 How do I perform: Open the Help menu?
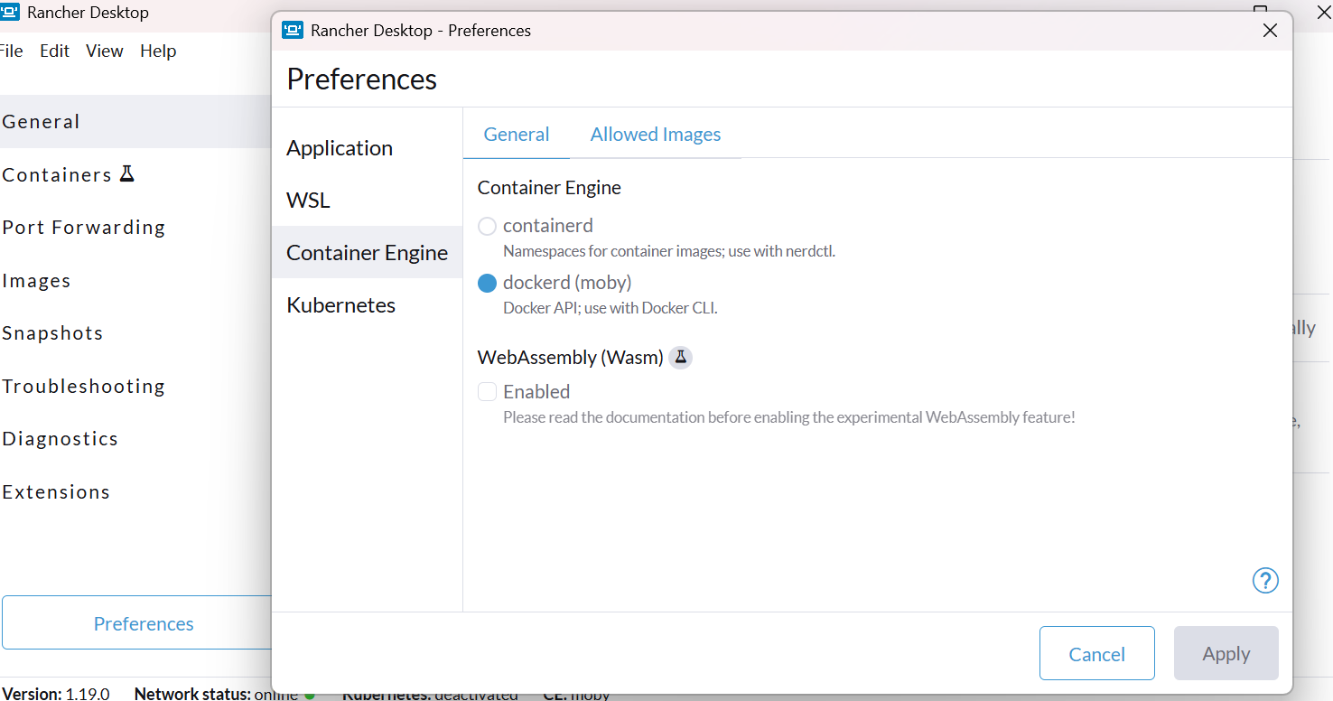tap(158, 51)
